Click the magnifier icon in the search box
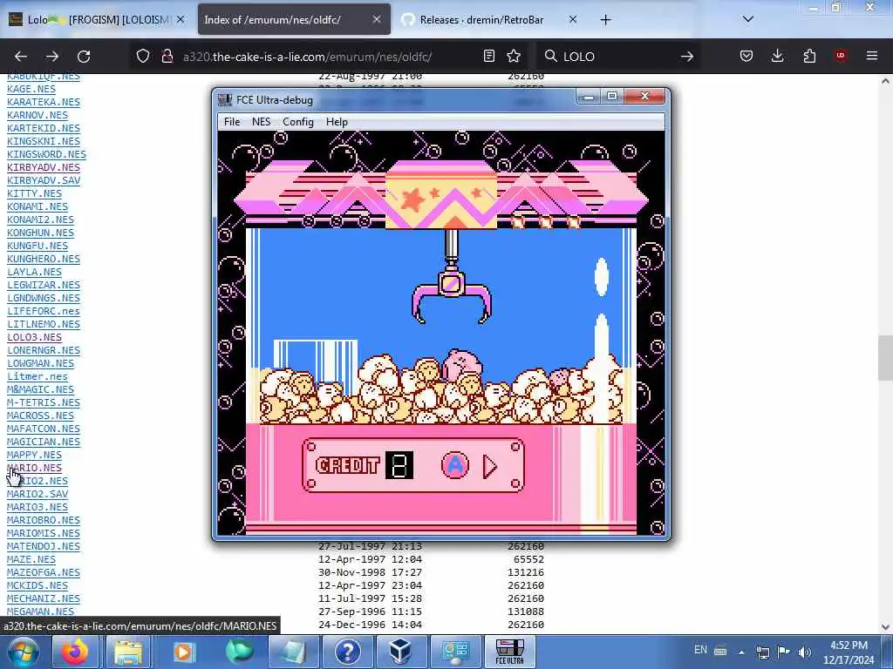The image size is (893, 669). [551, 56]
